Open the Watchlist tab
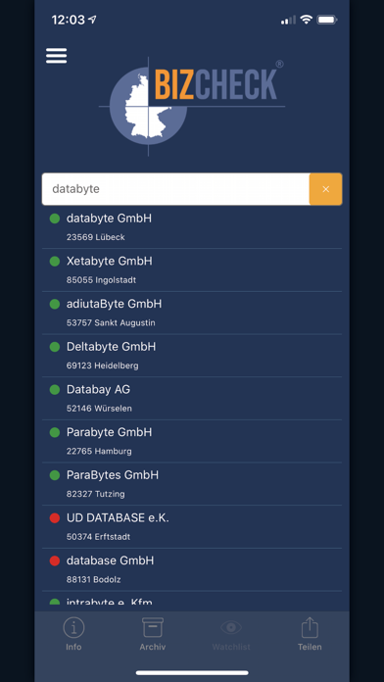The image size is (384, 682). (231, 634)
